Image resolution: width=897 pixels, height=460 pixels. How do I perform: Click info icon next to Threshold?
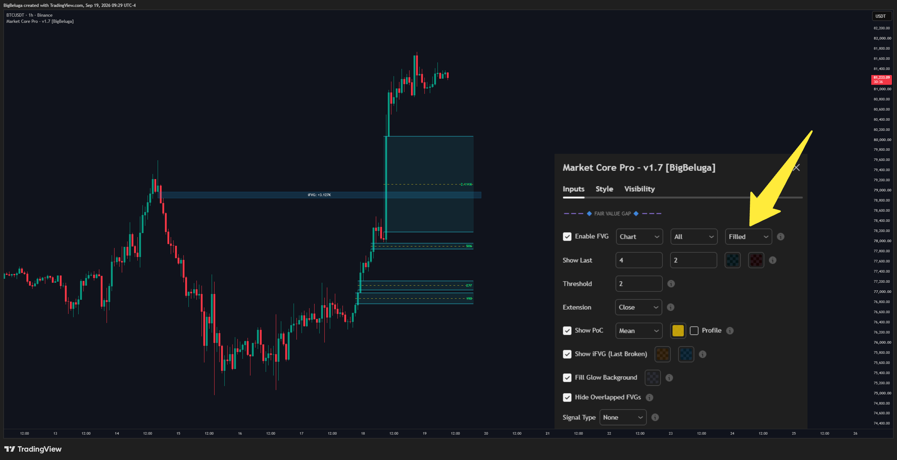671,284
